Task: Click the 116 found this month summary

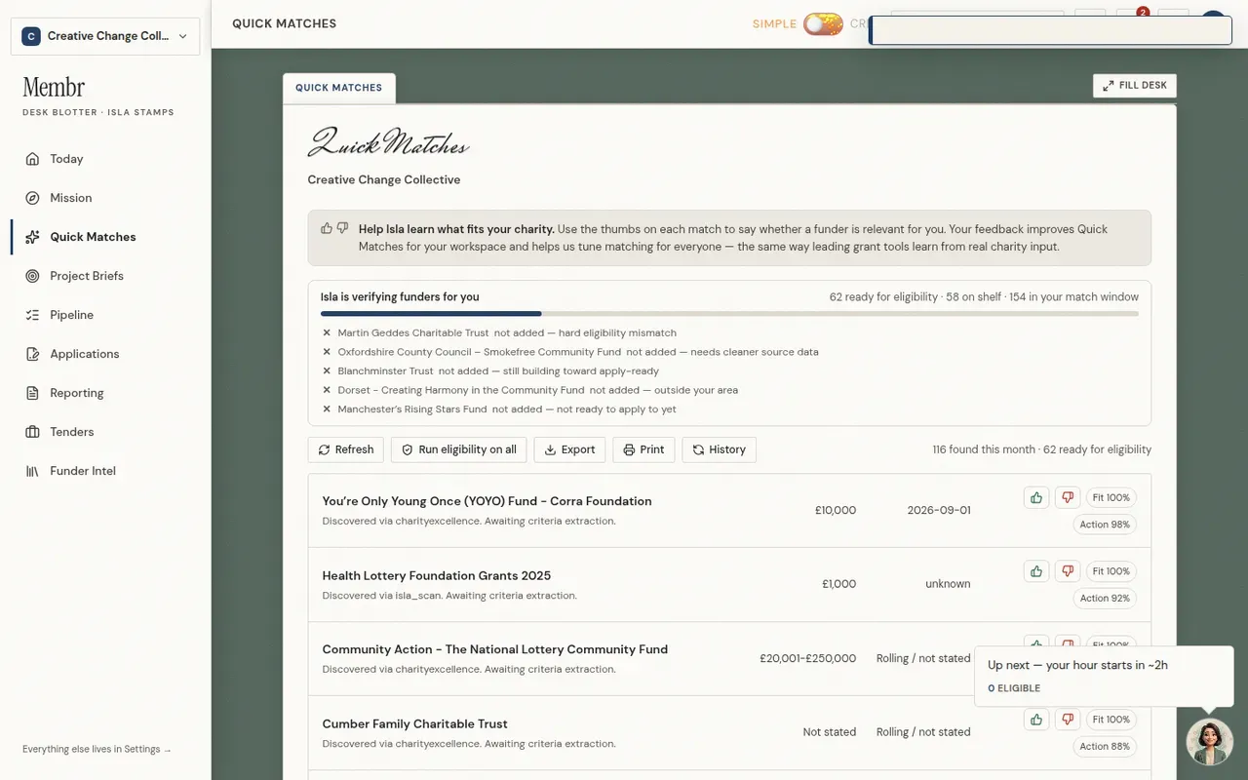Action: tap(1041, 449)
